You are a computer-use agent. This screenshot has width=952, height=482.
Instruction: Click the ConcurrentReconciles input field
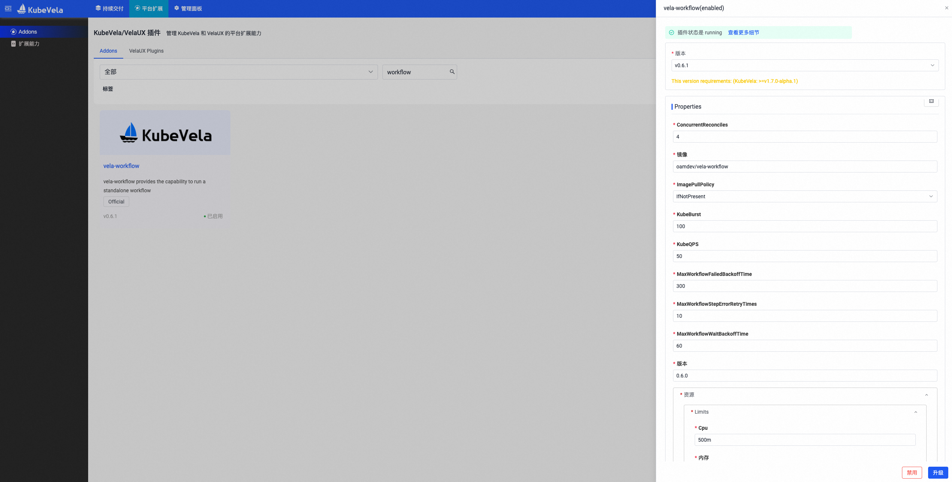click(804, 137)
